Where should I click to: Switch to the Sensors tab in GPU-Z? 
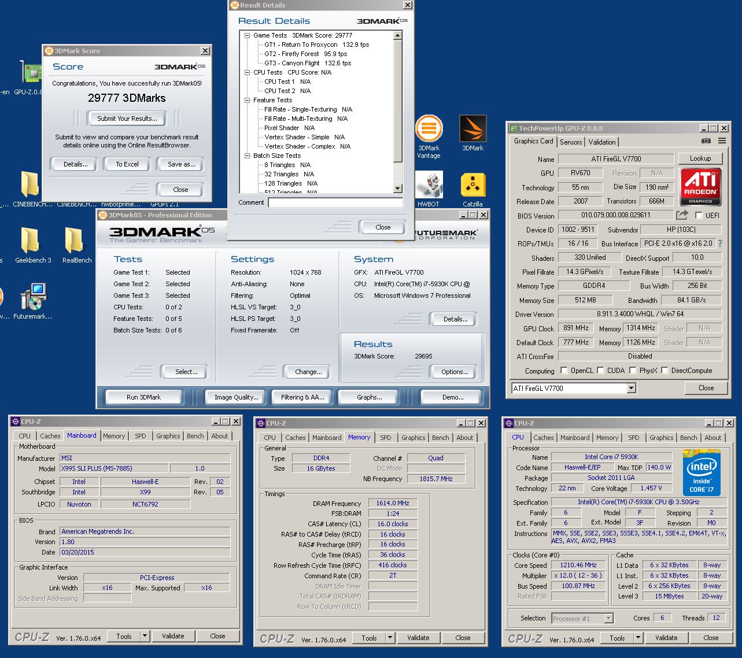[571, 142]
